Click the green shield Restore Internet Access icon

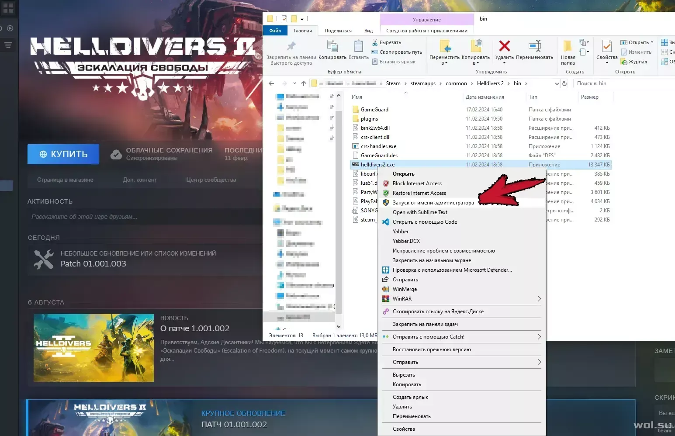(x=386, y=193)
